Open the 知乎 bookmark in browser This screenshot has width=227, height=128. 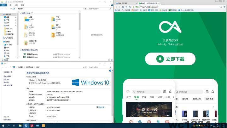153,10
